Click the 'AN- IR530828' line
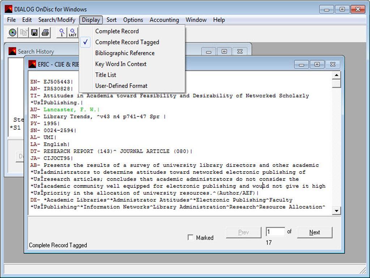Screen dimensions: 370x278 pyautogui.click(x=51, y=89)
